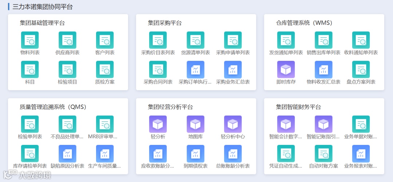Click the 集团经营分析平台 heading
The width and height of the screenshot is (393, 182).
[x=170, y=107]
